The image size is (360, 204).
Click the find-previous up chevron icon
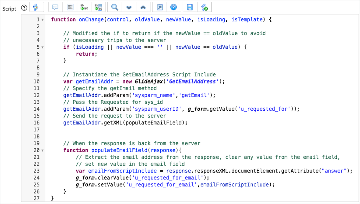143,7
